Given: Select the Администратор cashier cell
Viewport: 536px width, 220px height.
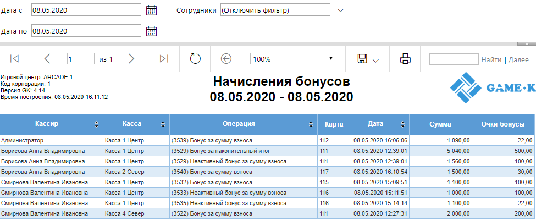Looking at the screenshot, I should tap(51, 140).
